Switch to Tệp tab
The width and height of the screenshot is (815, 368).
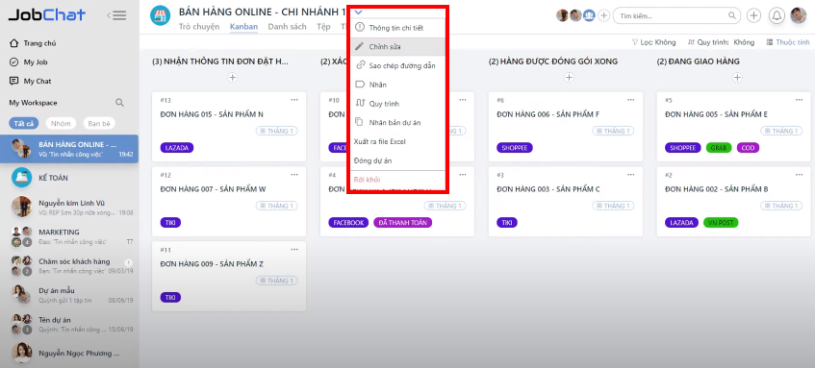pos(323,27)
